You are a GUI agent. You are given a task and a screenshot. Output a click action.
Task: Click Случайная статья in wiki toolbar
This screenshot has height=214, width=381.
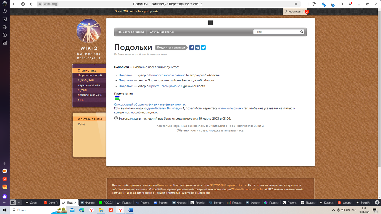(x=162, y=32)
